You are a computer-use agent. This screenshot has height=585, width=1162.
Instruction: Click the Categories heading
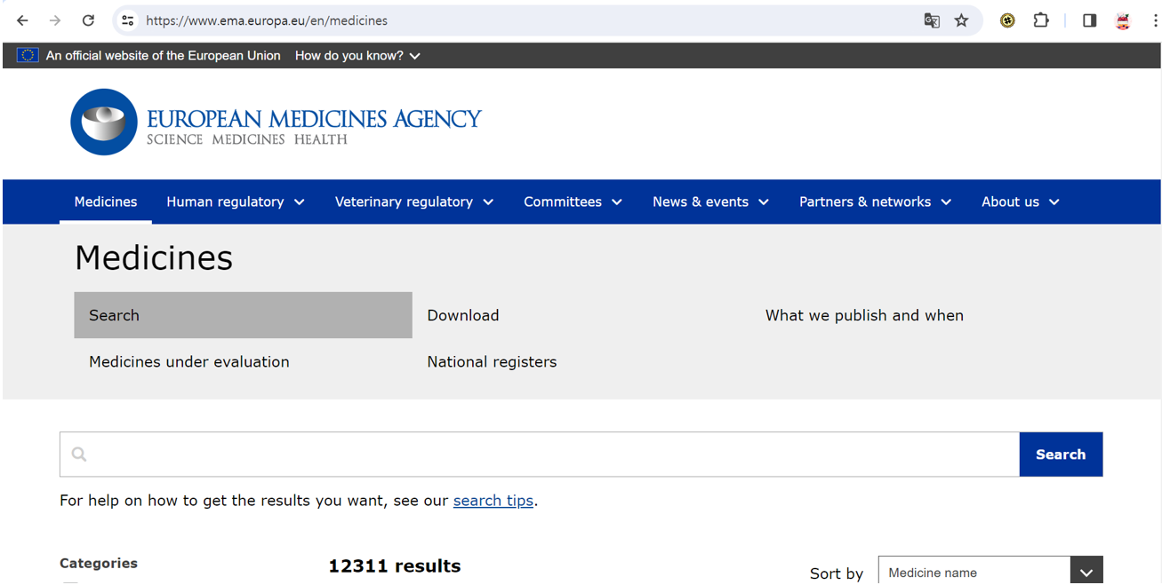[x=99, y=563]
